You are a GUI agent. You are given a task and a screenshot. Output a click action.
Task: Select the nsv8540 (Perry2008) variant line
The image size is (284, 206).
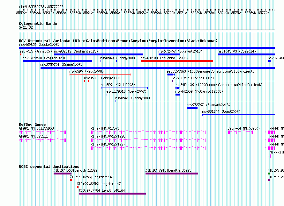(109, 61)
